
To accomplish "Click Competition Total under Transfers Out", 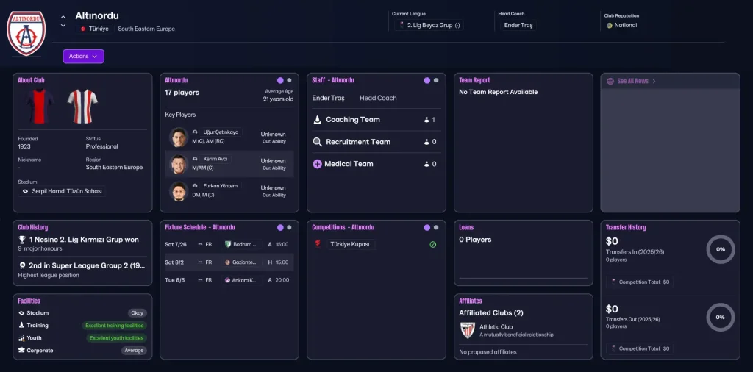I will 640,349.
